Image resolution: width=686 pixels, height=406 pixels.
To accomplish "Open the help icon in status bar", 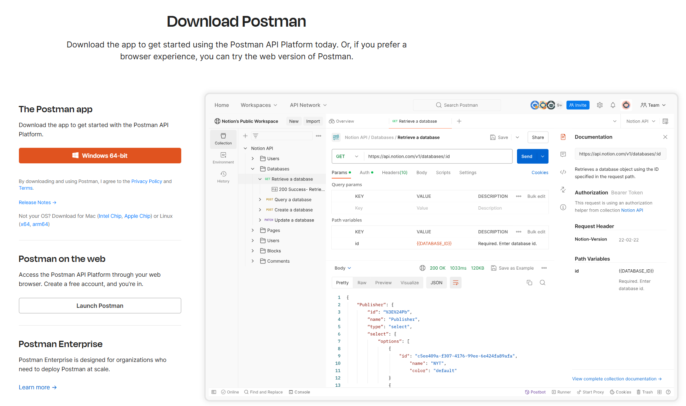I will [668, 392].
